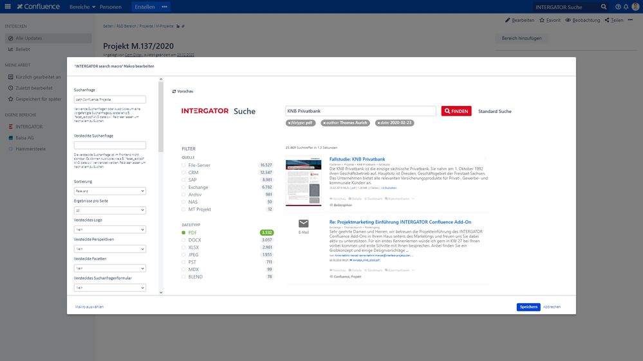643x361 pixels.
Task: Click Abbrechen link
Action: (552, 307)
